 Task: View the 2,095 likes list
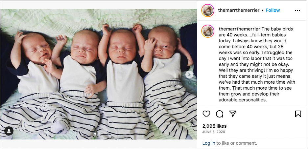point(214,126)
